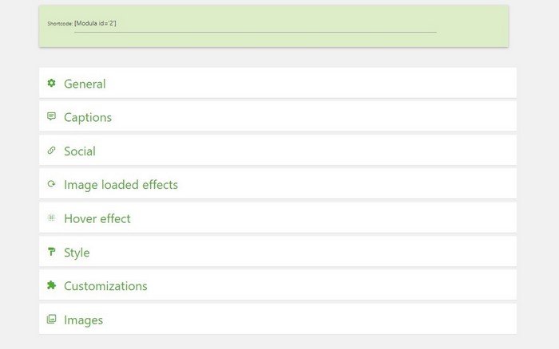Expand the Images section heading

click(83, 320)
